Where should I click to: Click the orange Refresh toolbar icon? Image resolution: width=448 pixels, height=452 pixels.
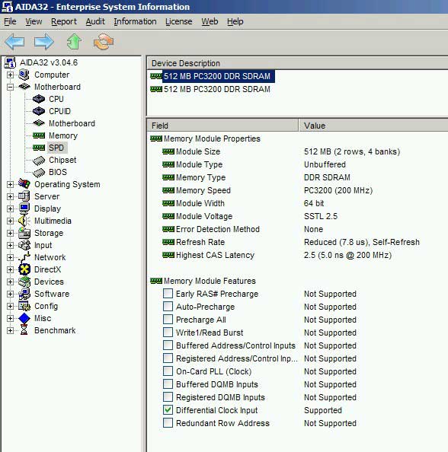point(104,42)
